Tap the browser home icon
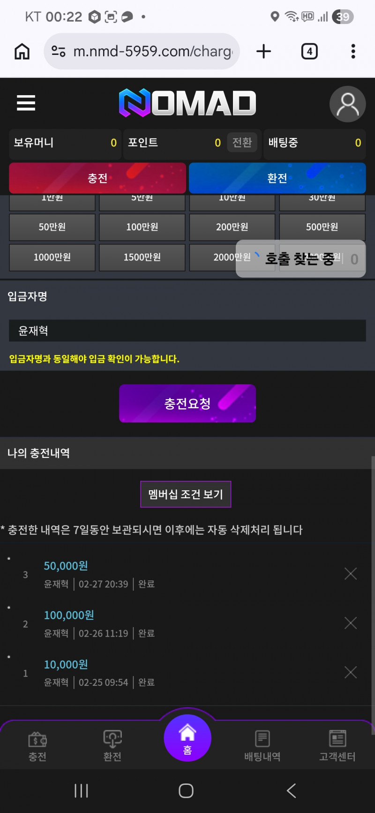Image resolution: width=375 pixels, height=813 pixels. click(22, 51)
